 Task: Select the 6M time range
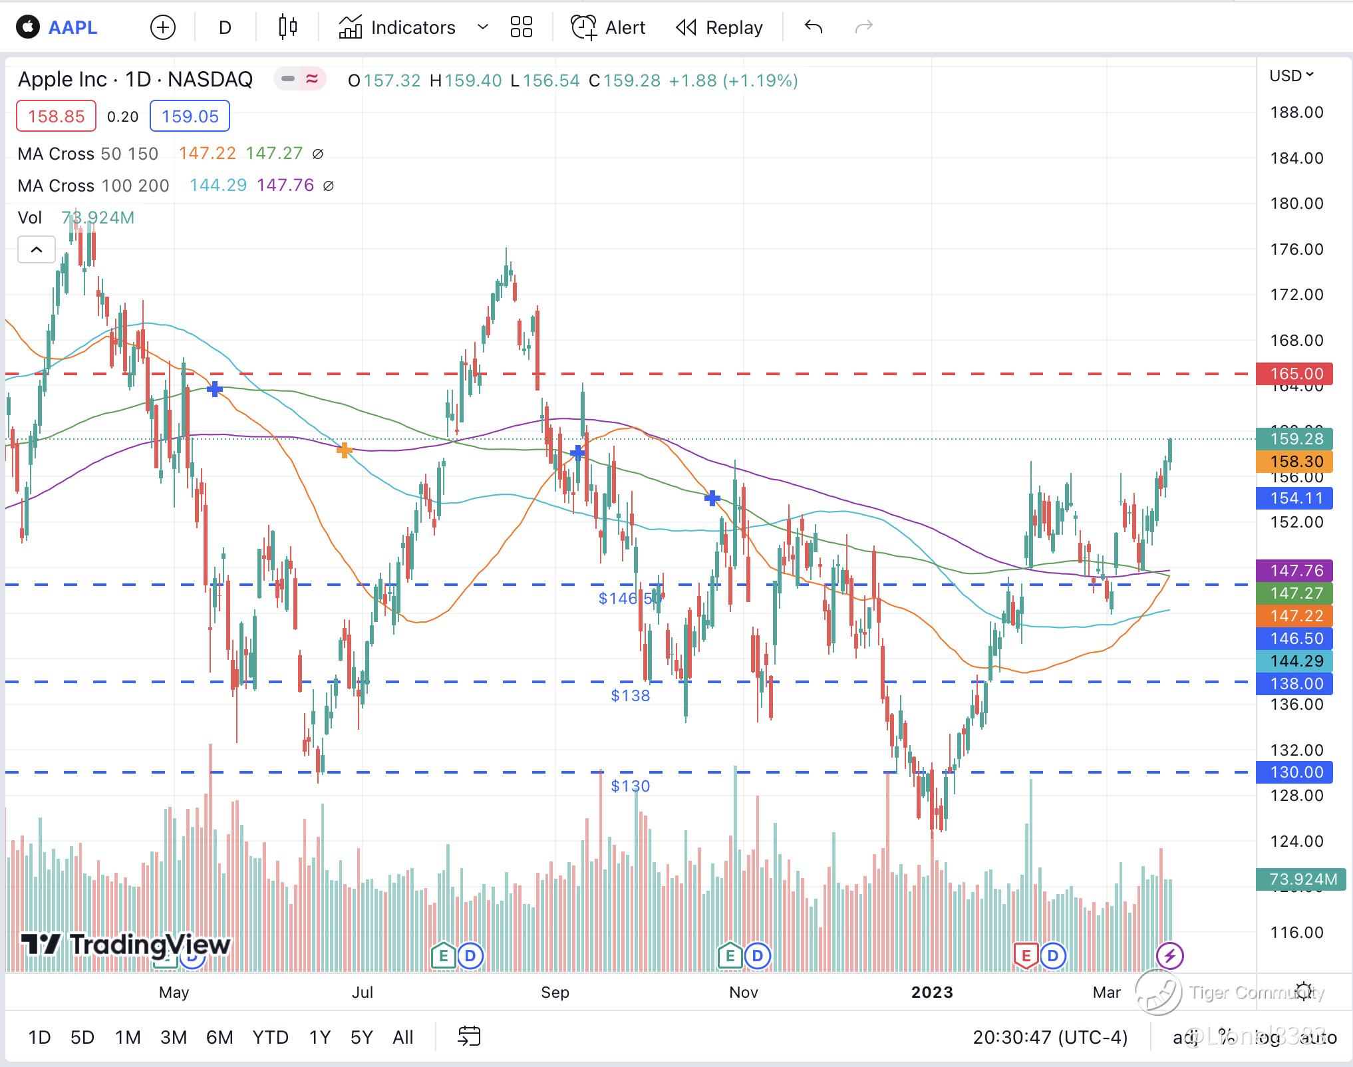coord(219,1037)
